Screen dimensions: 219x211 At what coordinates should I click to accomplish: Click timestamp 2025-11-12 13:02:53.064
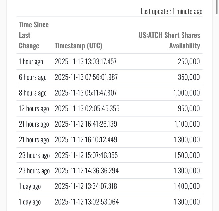(86, 202)
